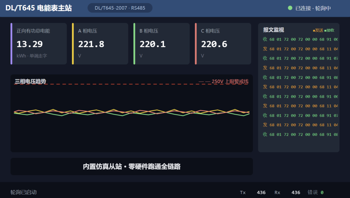
Task: Click the 250V 上限警戒线 legend label
Action: coord(230,82)
